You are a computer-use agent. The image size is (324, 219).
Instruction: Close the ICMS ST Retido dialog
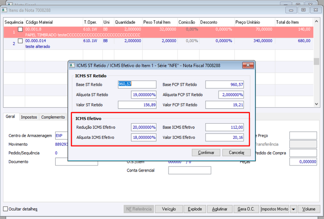click(x=248, y=65)
